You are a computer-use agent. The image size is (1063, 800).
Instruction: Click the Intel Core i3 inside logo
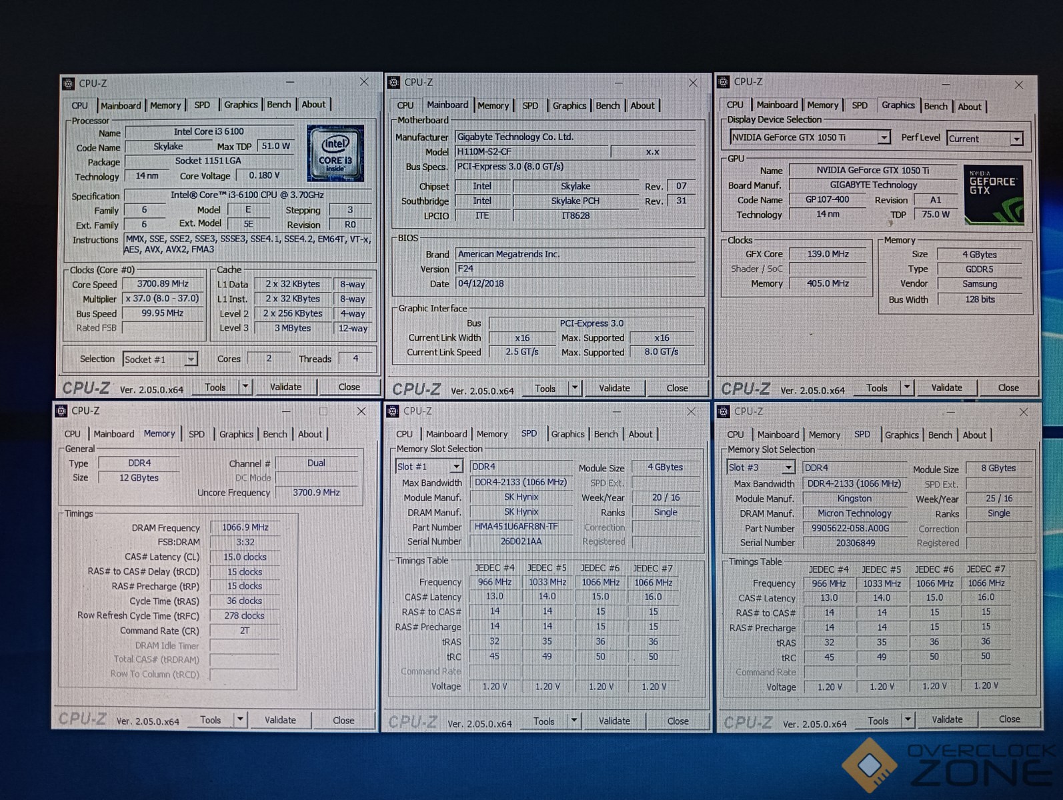pos(335,153)
